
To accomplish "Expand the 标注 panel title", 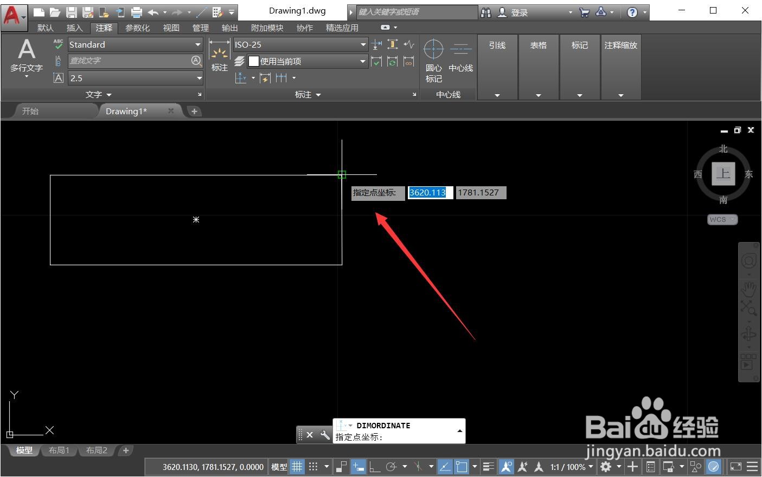I will click(x=308, y=94).
